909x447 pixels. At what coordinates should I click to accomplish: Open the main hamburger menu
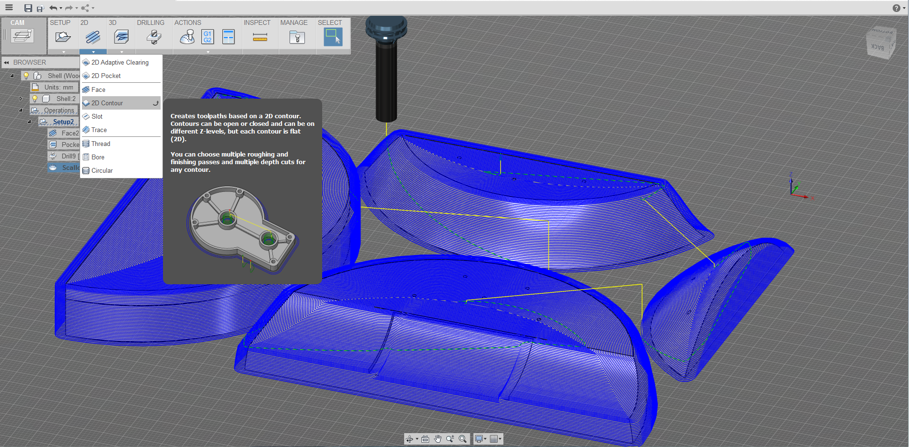tap(9, 8)
